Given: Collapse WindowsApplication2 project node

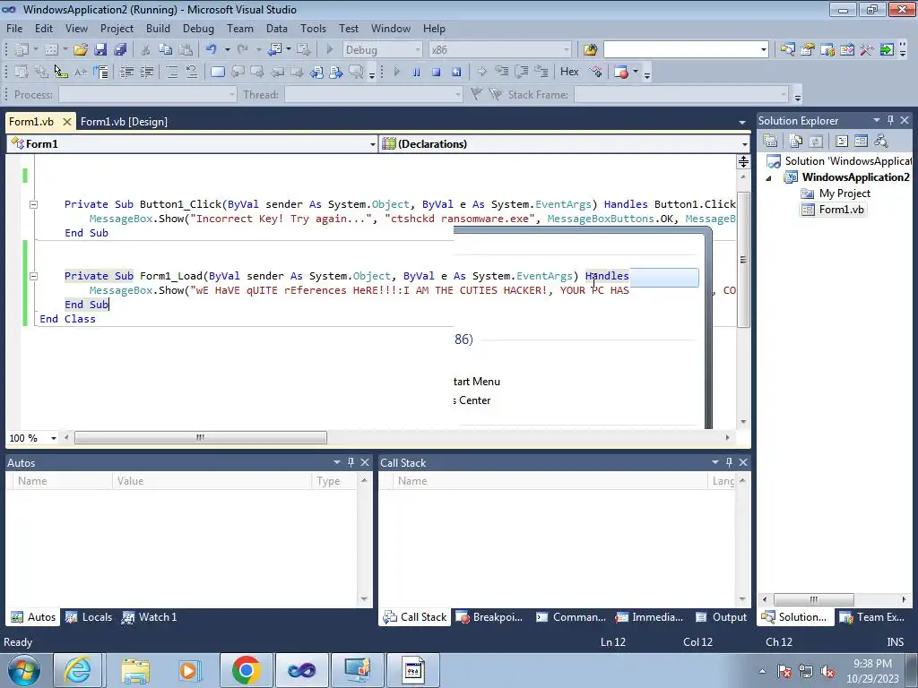Looking at the screenshot, I should (x=768, y=178).
